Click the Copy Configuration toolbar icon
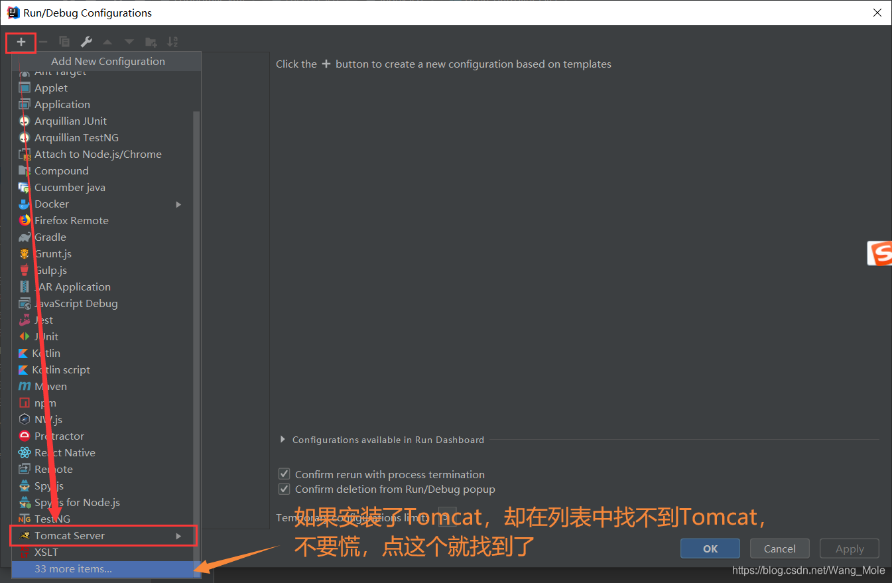Screen dimensions: 892x583 tap(64, 42)
